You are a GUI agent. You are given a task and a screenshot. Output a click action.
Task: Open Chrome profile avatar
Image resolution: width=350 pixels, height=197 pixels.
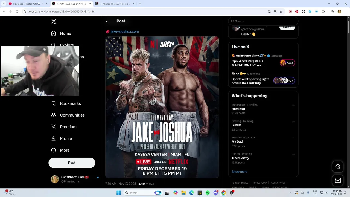(339, 11)
